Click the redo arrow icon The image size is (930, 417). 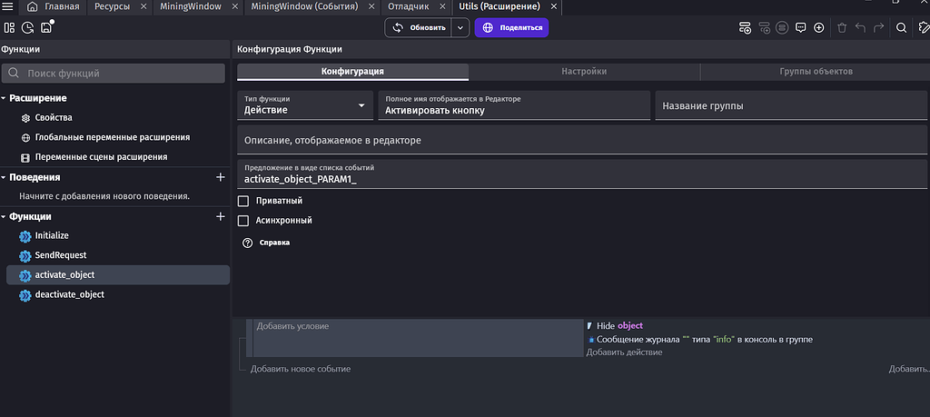[x=878, y=27]
